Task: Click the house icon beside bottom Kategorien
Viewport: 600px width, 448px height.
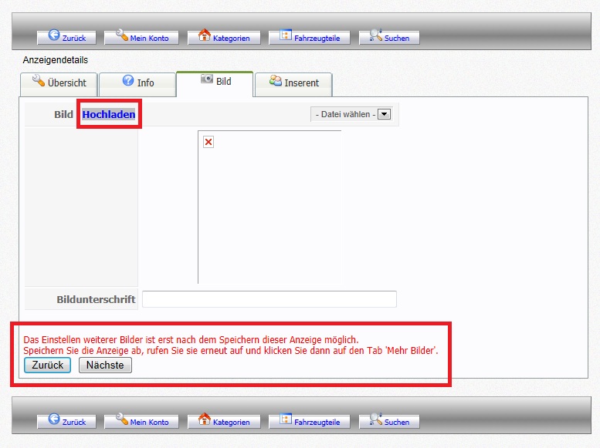Action: coord(205,419)
